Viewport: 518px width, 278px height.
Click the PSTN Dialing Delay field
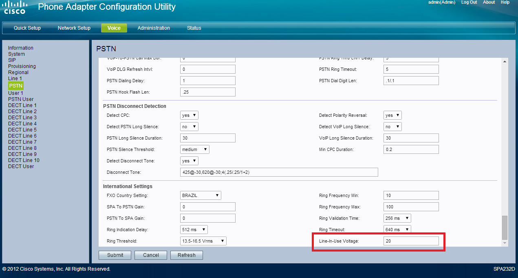pyautogui.click(x=208, y=81)
